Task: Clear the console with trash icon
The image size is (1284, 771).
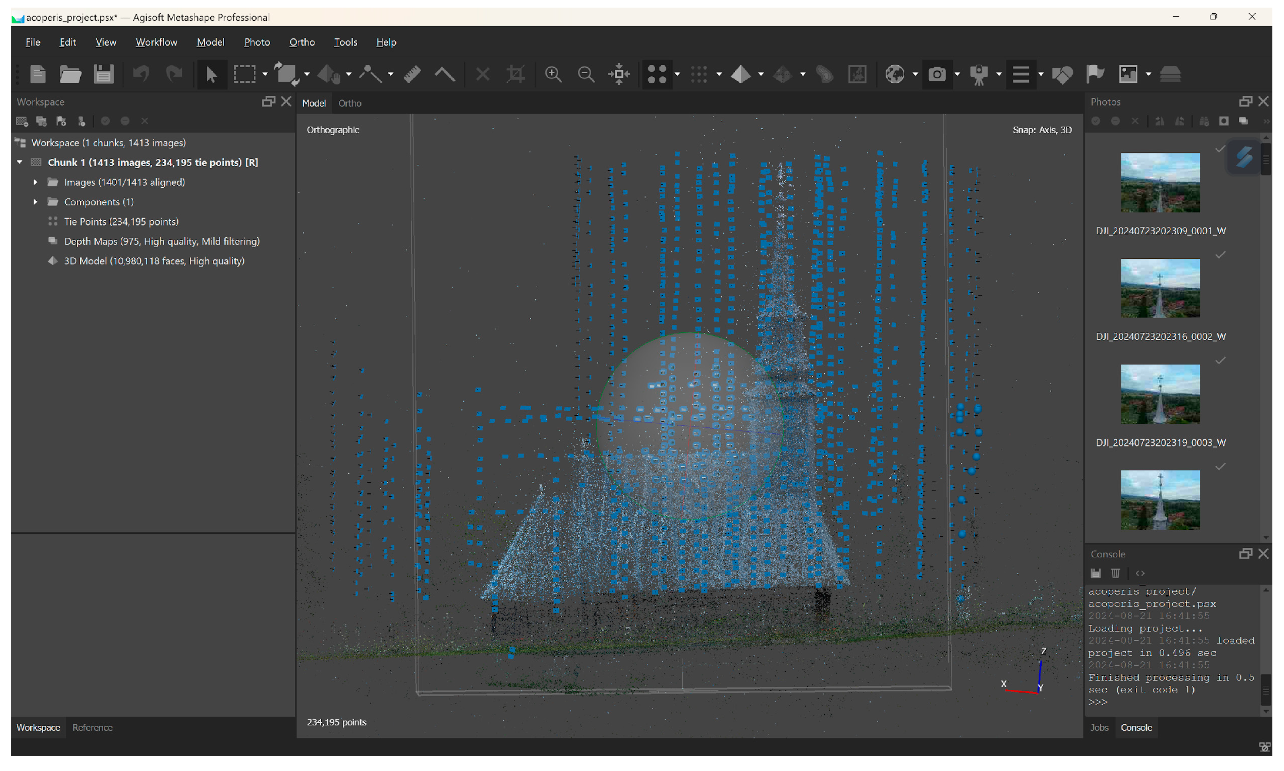Action: (x=1115, y=573)
